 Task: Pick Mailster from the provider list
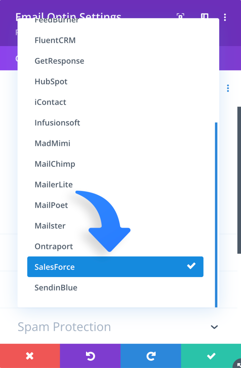click(50, 226)
